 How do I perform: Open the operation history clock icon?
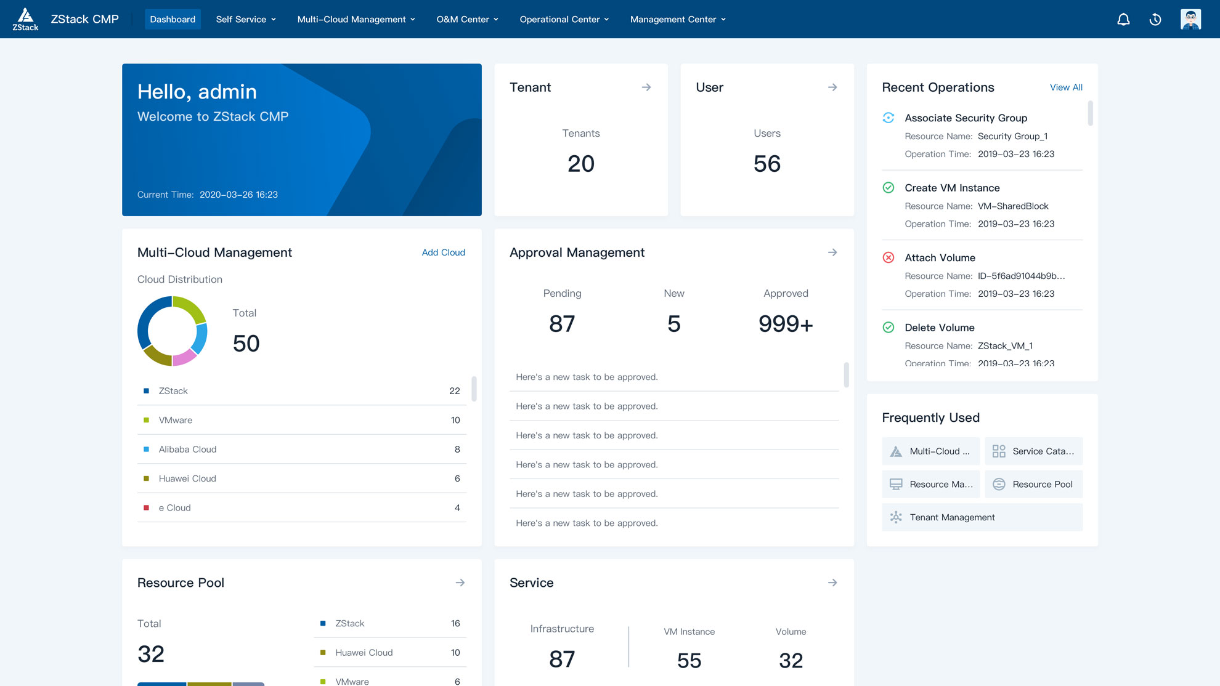click(x=1155, y=19)
